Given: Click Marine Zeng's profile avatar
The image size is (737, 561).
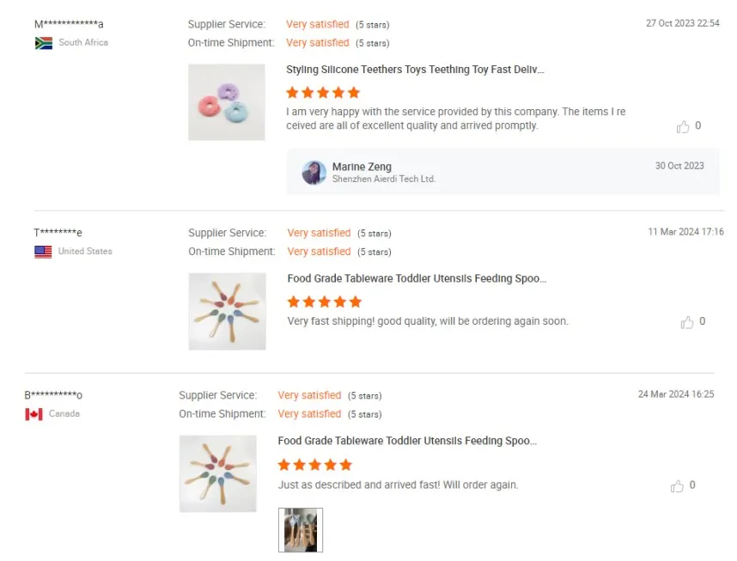Looking at the screenshot, I should click(x=314, y=173).
